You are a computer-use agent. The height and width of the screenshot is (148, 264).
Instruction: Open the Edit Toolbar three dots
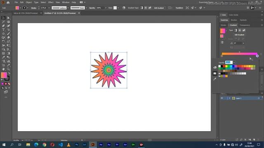[x=6, y=97]
